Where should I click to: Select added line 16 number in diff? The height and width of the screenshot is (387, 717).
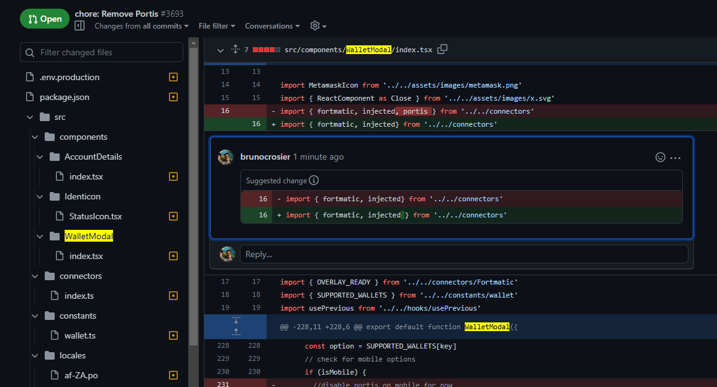pos(256,124)
